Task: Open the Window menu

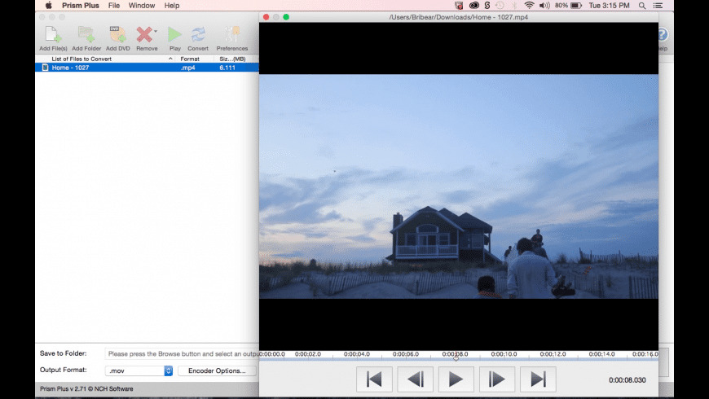Action: point(141,5)
